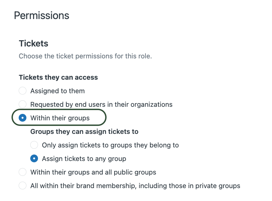Click the Tickets section heading
The image size is (272, 201).
(x=33, y=43)
